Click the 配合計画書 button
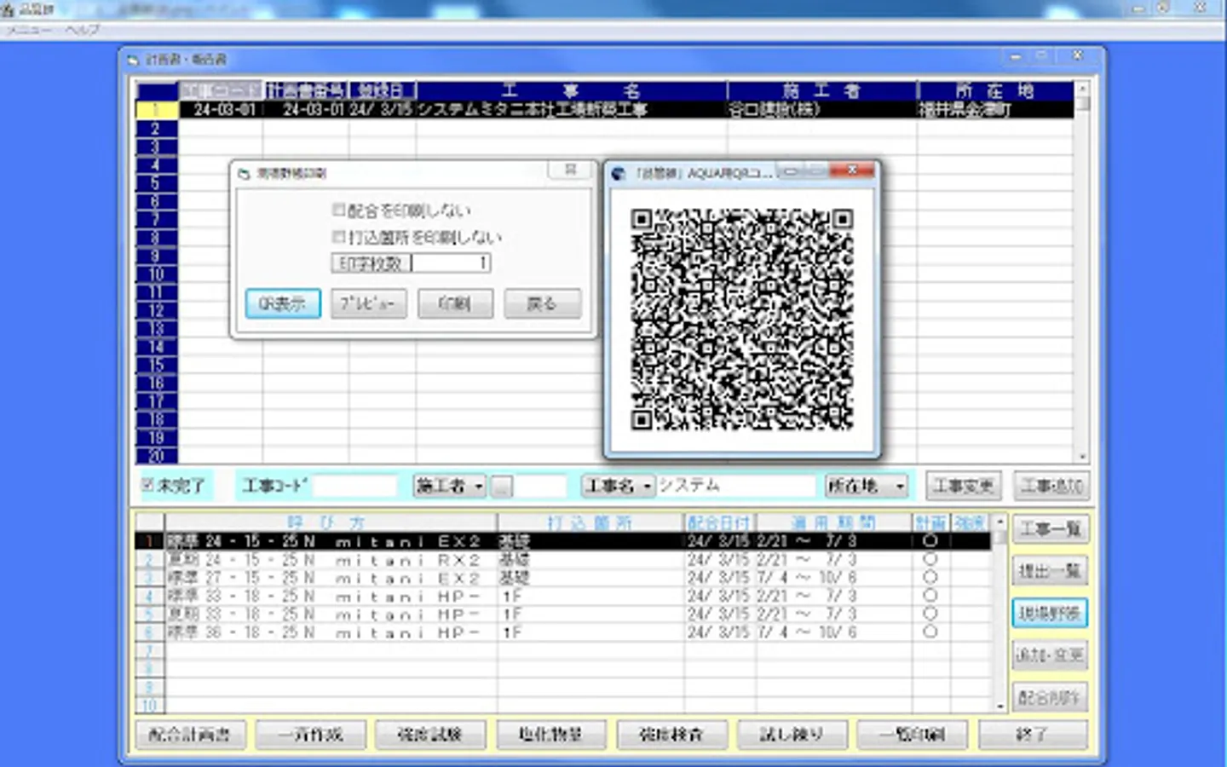This screenshot has width=1227, height=767. tap(190, 734)
